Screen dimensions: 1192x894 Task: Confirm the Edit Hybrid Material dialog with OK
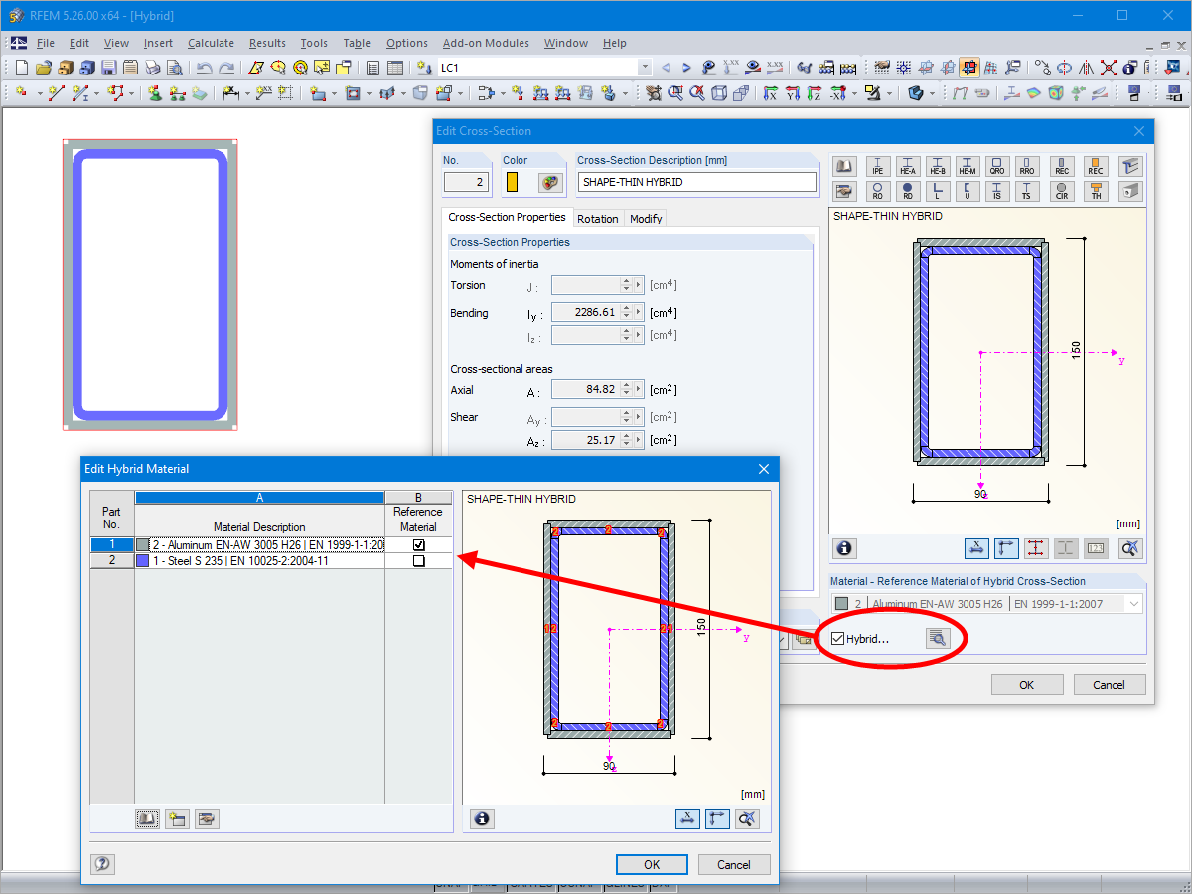tap(652, 864)
